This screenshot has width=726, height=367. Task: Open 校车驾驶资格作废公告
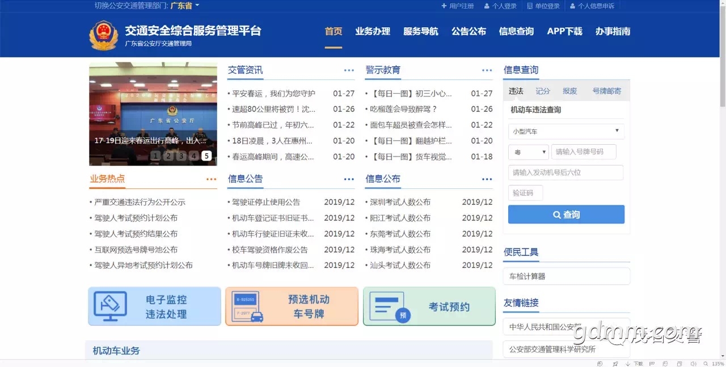[x=270, y=250]
